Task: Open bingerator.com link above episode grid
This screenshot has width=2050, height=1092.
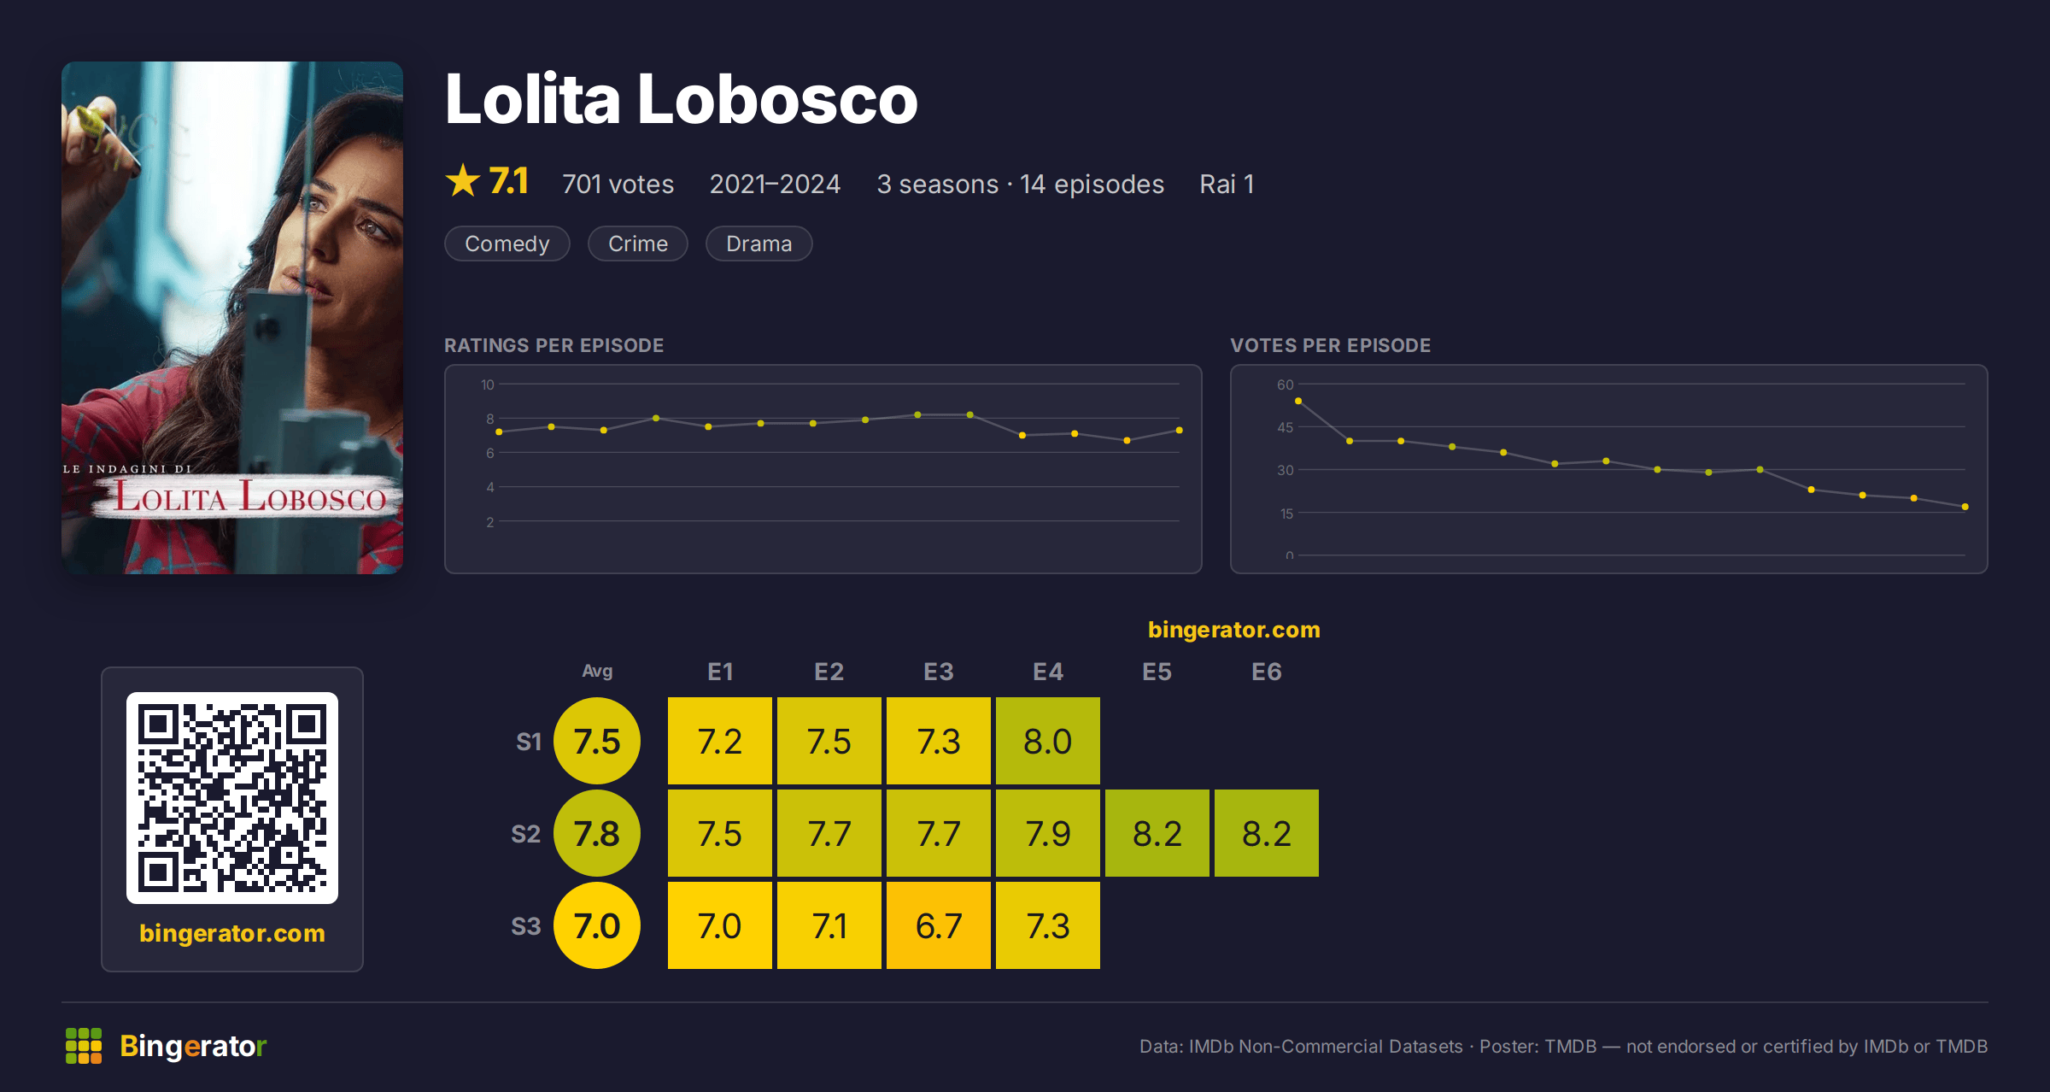Action: 1234,630
